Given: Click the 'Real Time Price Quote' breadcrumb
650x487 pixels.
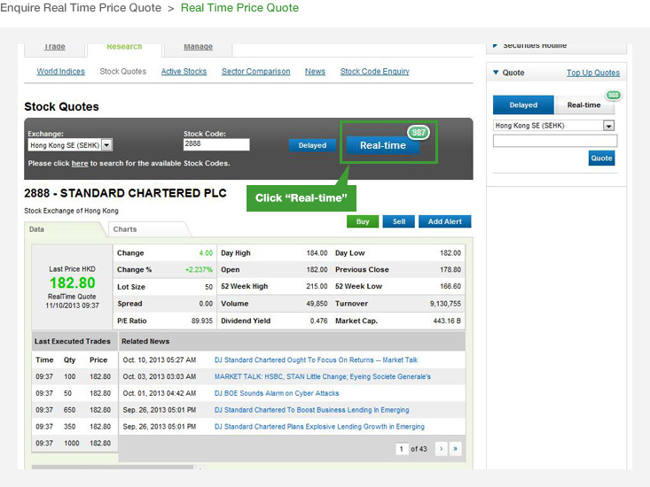Looking at the screenshot, I should (239, 8).
